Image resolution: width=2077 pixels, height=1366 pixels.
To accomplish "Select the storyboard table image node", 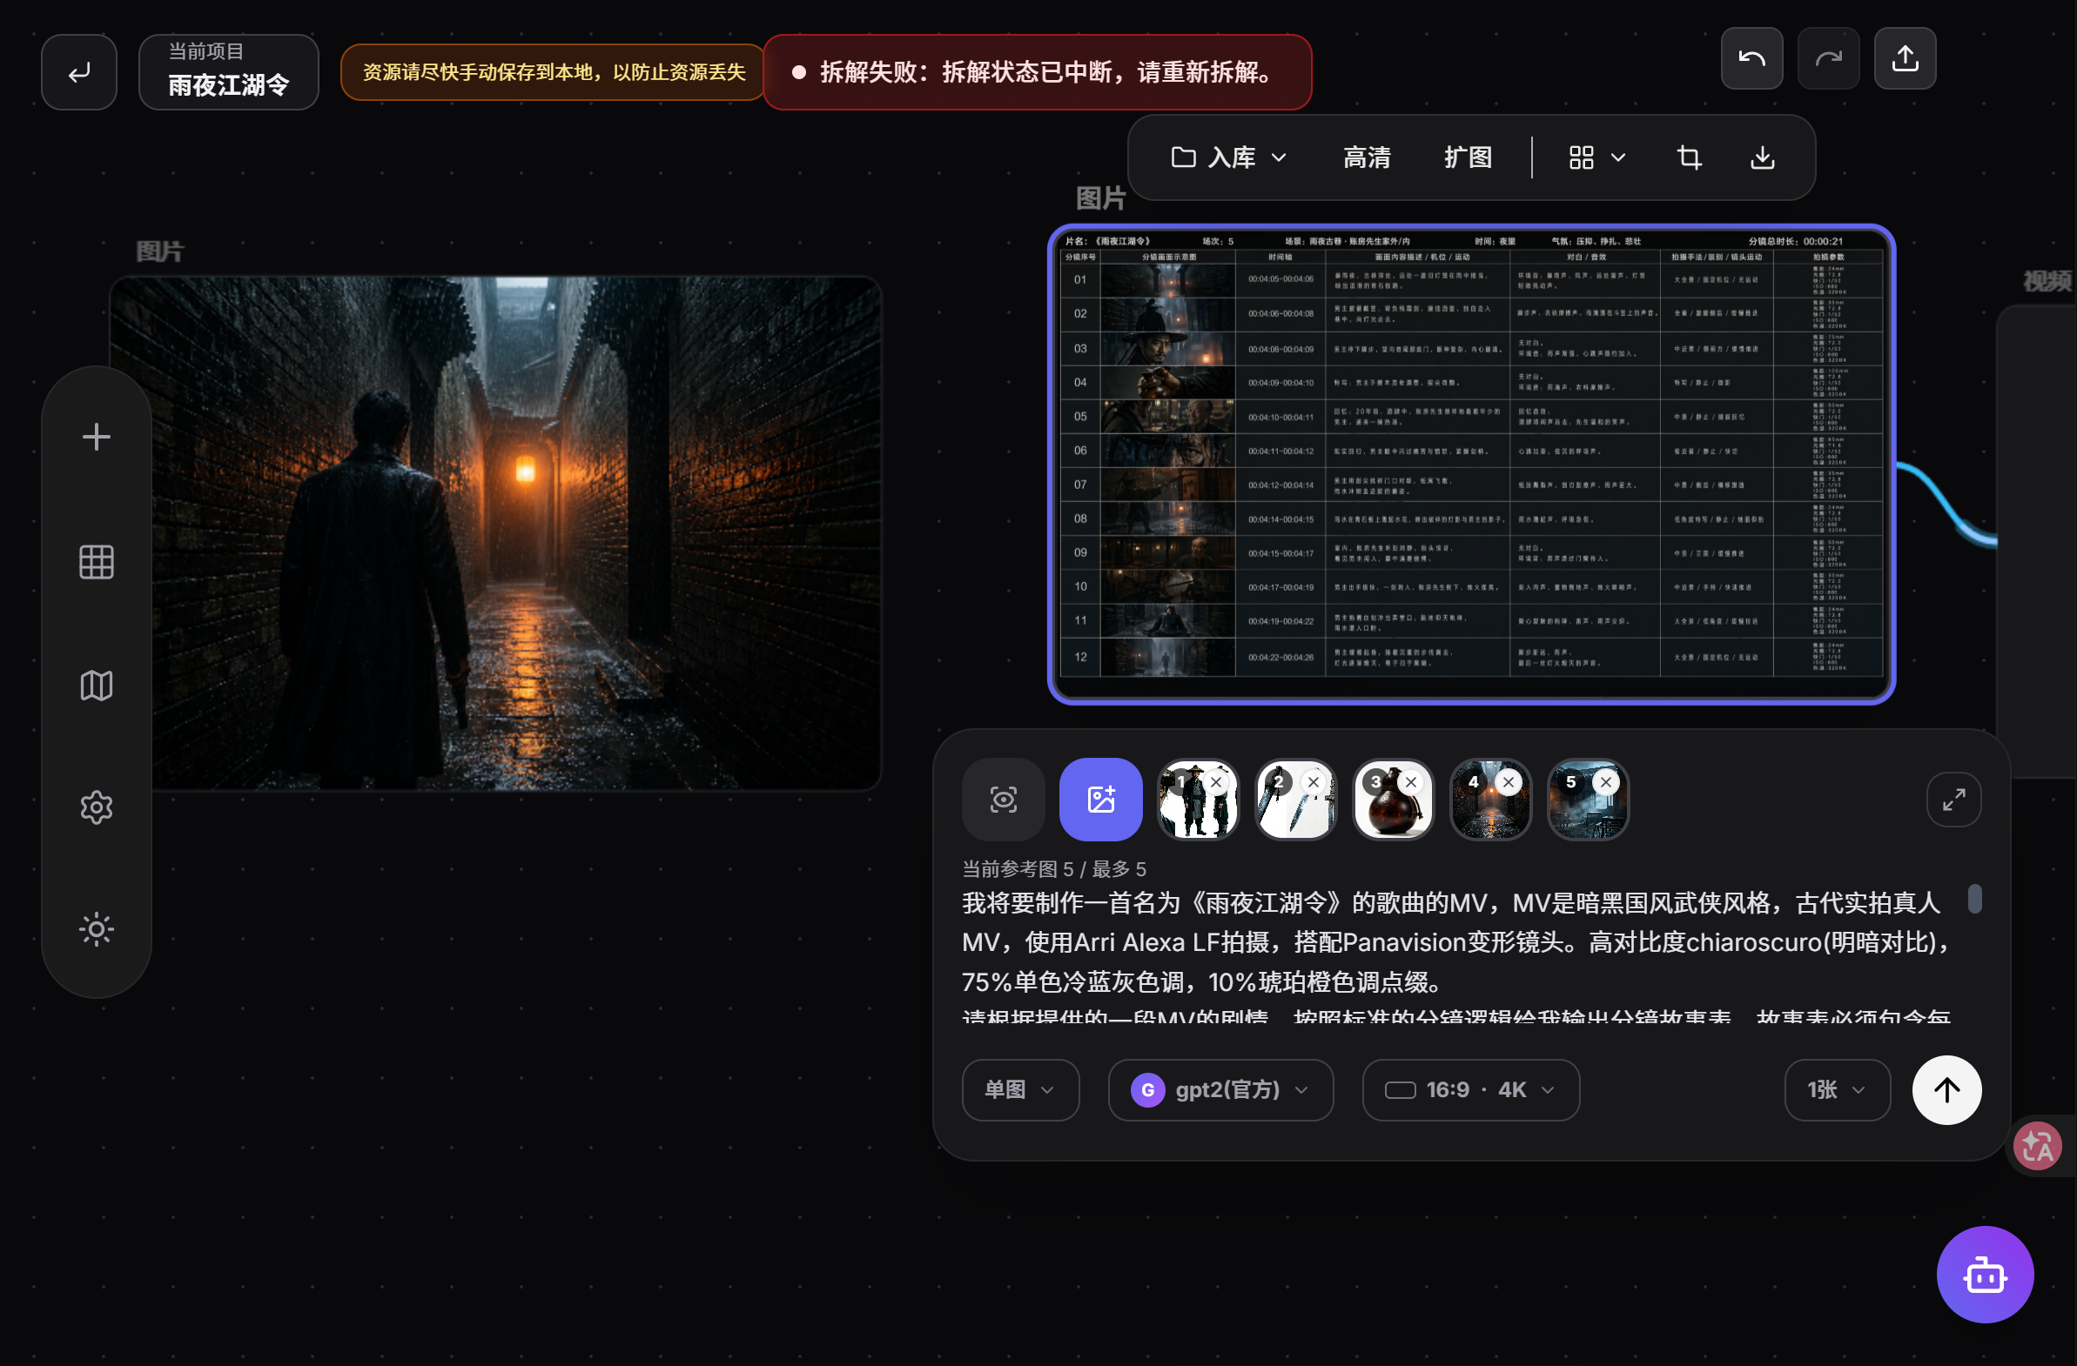I will 1471,464.
